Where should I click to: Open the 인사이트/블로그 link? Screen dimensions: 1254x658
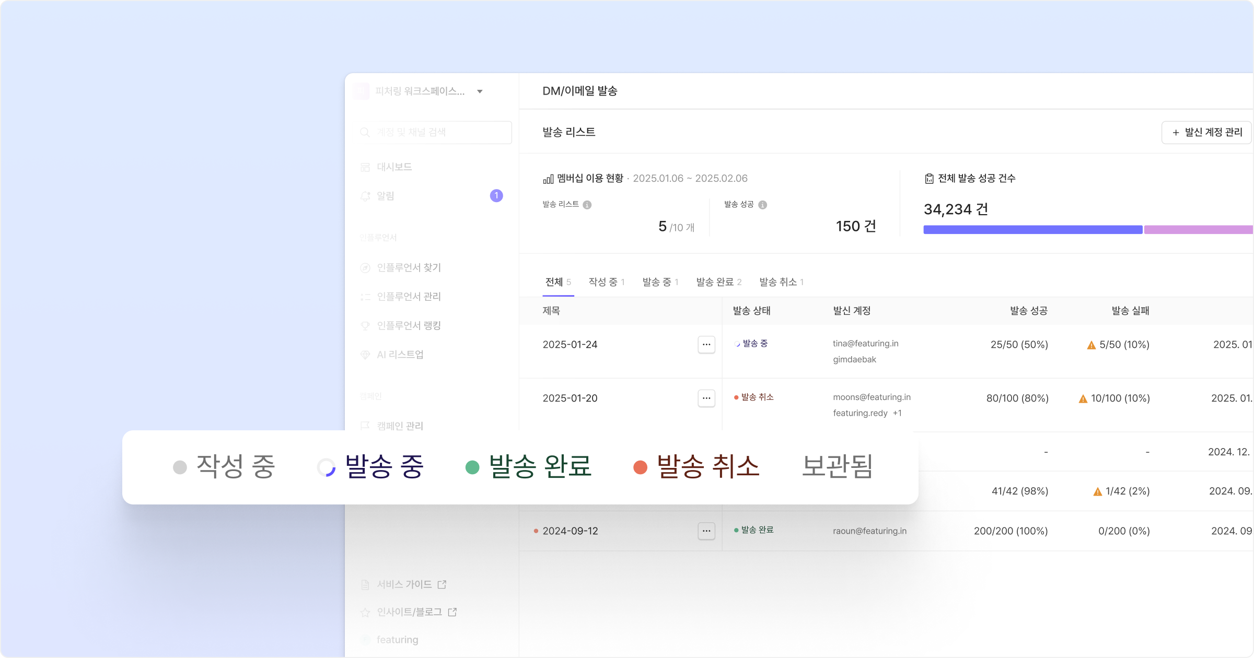pyautogui.click(x=409, y=612)
